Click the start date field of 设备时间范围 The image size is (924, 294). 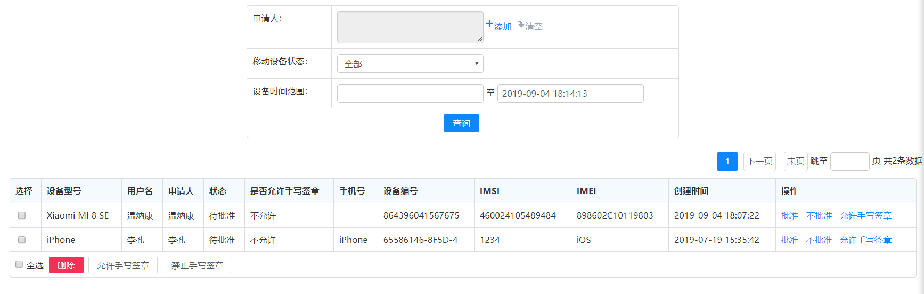pyautogui.click(x=410, y=94)
